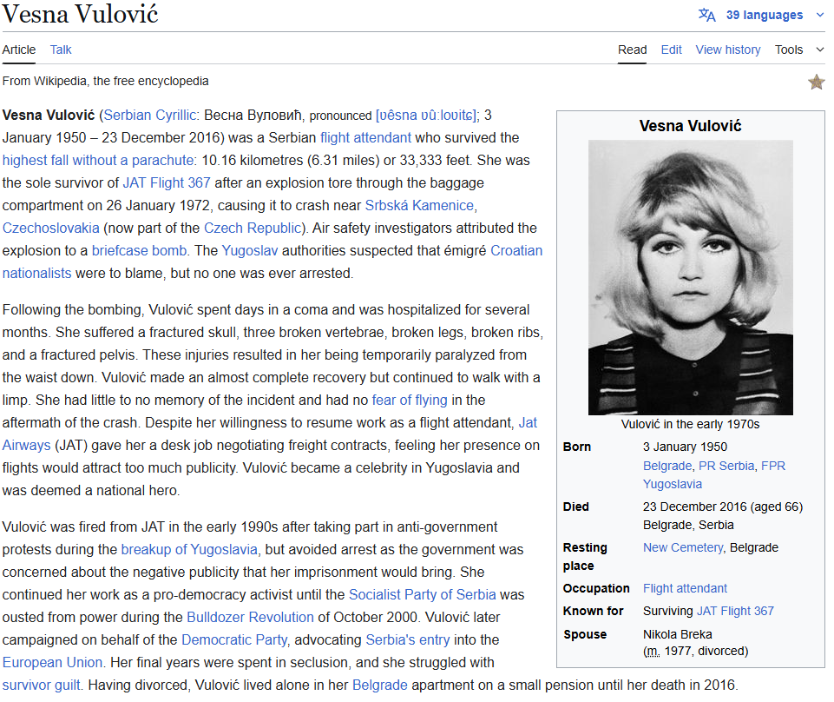Click the 'm.' married abbreviation in infobox
Screen dimensions: 834x702
click(652, 652)
